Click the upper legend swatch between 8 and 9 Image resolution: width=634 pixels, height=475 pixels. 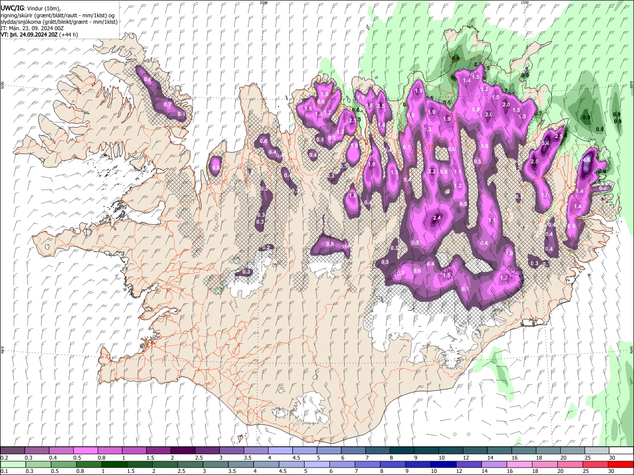coord(402,451)
